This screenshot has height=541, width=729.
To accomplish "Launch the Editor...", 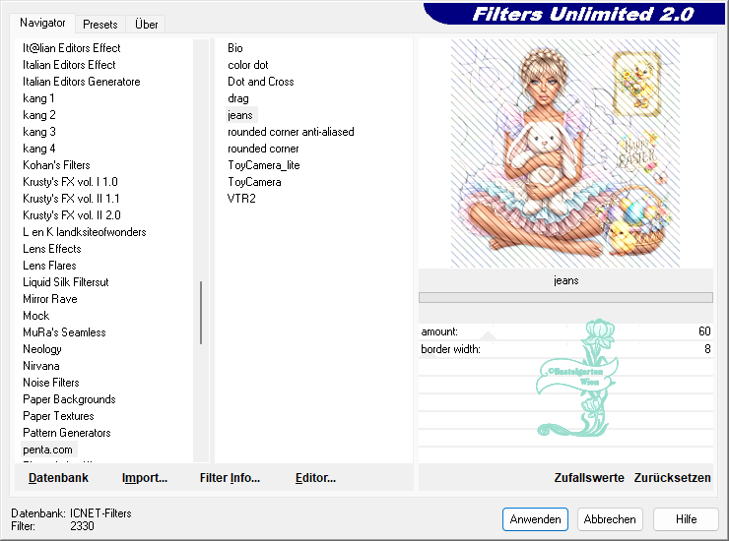I will pyautogui.click(x=315, y=478).
